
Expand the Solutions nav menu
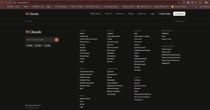click(x=121, y=14)
